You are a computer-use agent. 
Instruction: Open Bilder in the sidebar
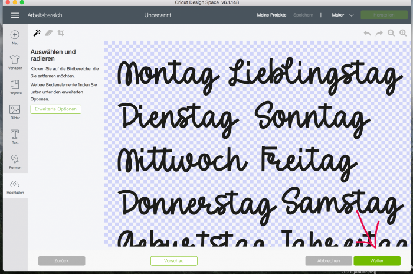tap(15, 112)
